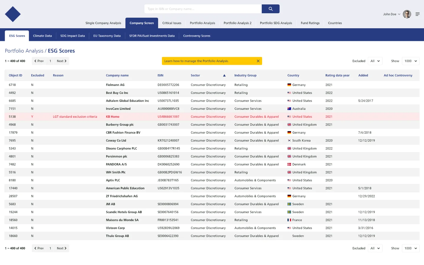Sort by the Reason column header
424x265 pixels.
(58, 75)
